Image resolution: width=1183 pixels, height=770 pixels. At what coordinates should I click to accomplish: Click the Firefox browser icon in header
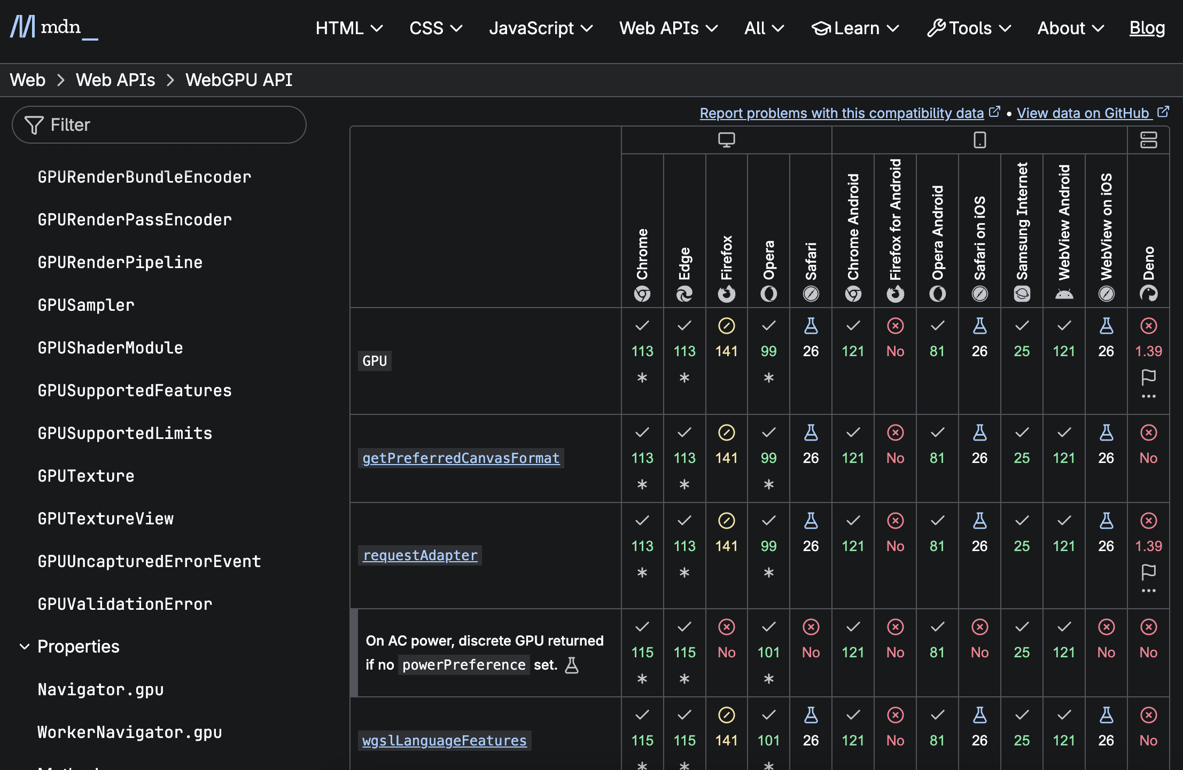point(726,294)
